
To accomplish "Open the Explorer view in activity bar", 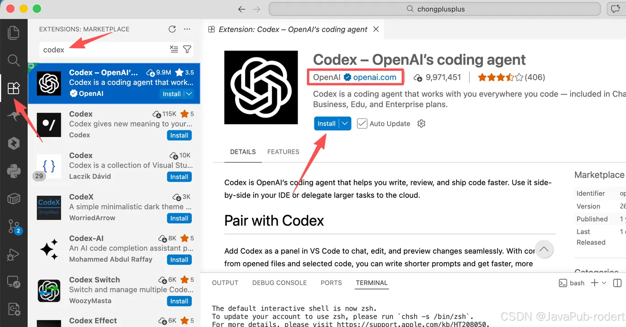I will (x=14, y=32).
